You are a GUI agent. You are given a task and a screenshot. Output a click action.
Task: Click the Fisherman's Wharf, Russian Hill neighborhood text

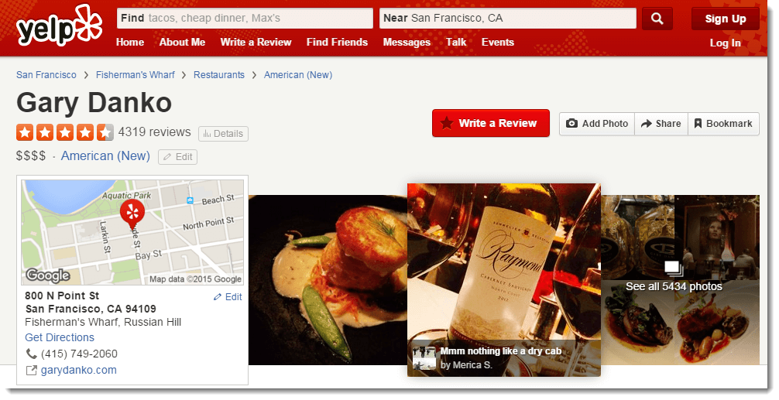[x=103, y=322]
